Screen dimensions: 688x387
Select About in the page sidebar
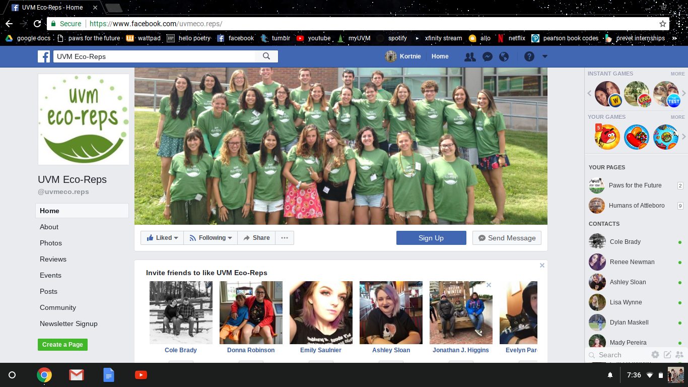49,227
